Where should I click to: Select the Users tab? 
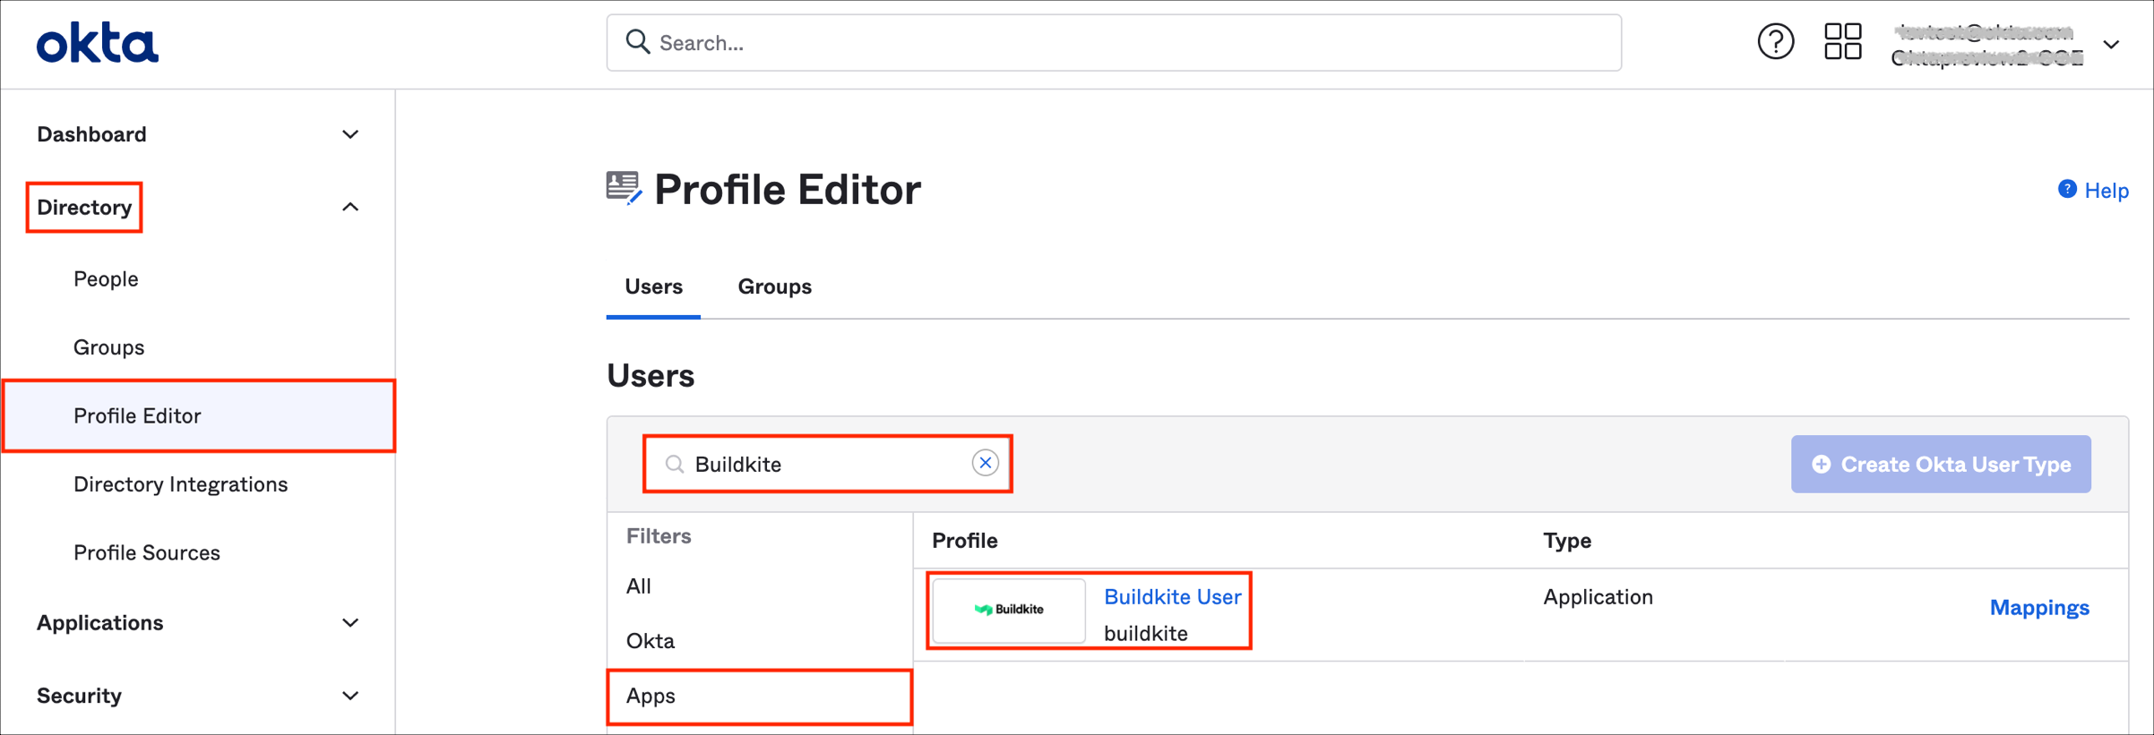coord(653,286)
